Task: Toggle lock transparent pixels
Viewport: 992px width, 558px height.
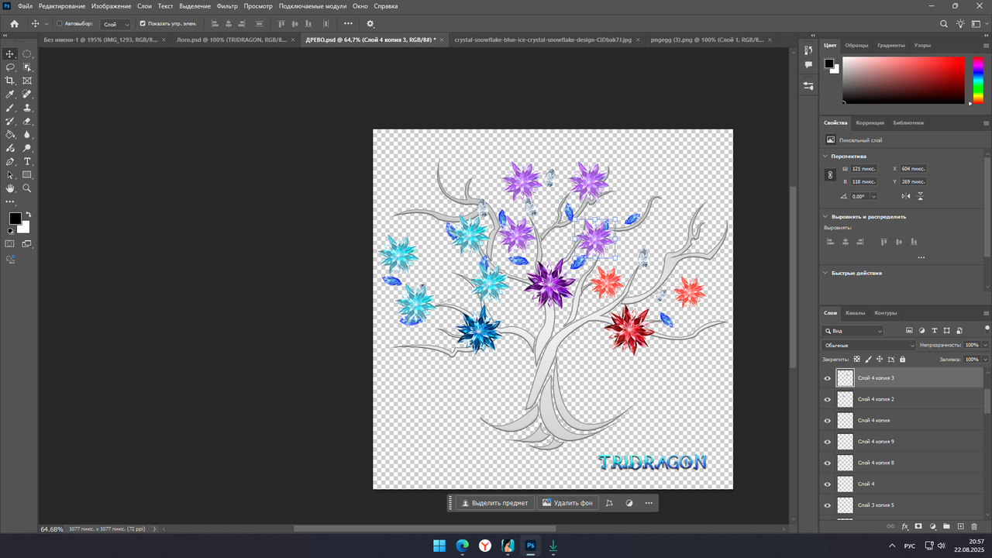Action: [x=856, y=360]
